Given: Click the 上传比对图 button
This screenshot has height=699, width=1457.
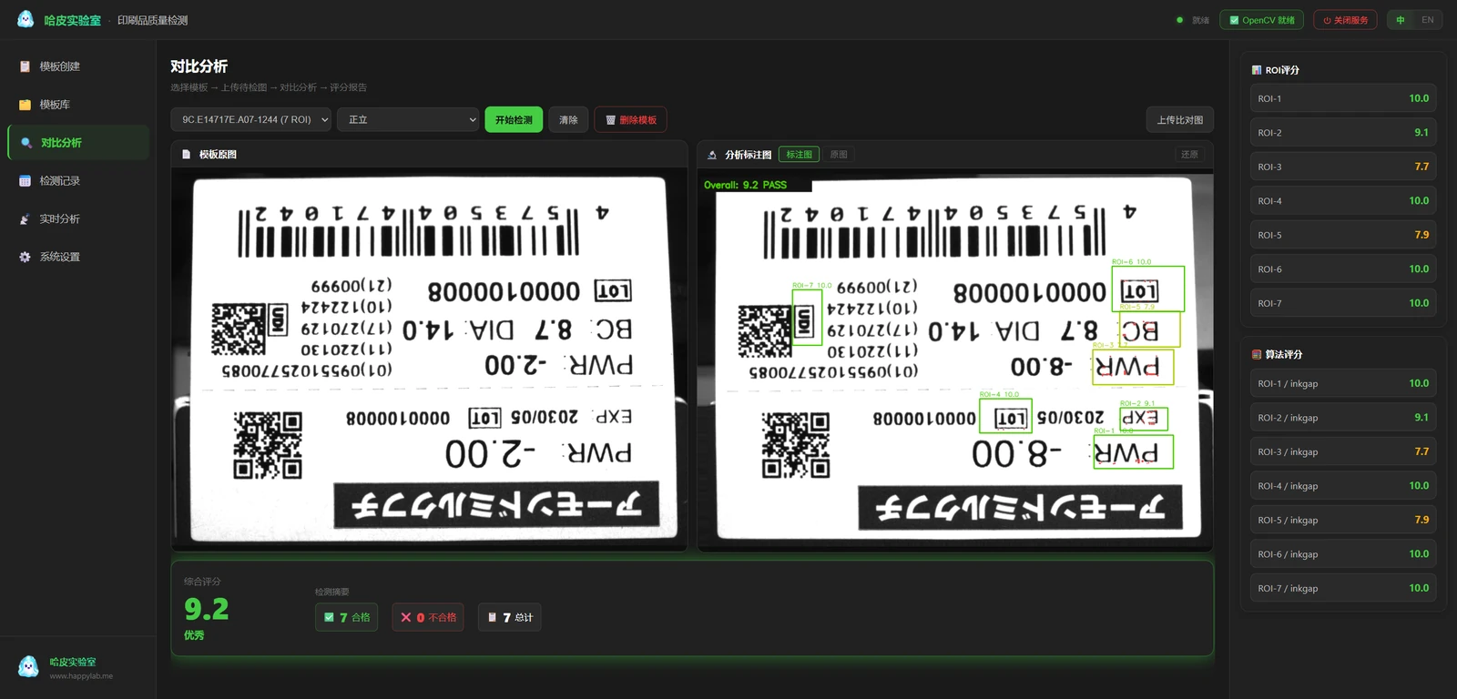Looking at the screenshot, I should [1179, 119].
